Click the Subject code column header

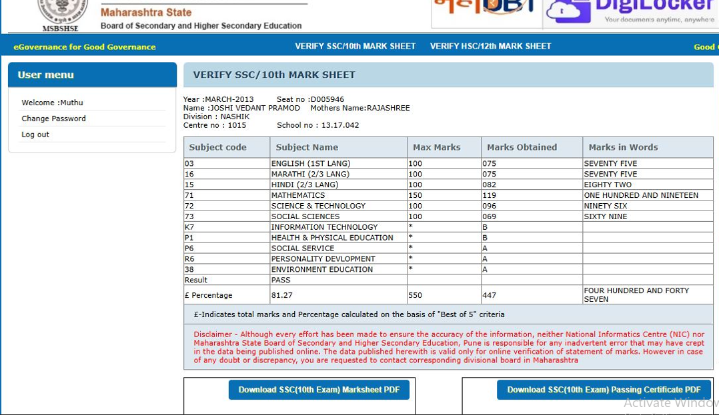[217, 147]
